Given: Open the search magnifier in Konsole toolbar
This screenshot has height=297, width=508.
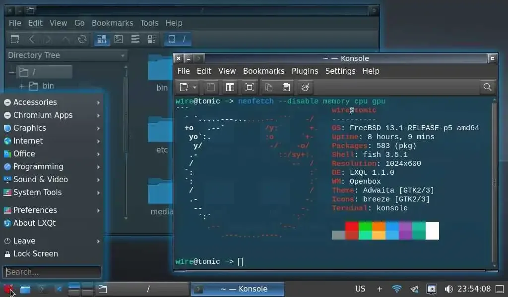Looking at the screenshot, I should click(x=487, y=87).
